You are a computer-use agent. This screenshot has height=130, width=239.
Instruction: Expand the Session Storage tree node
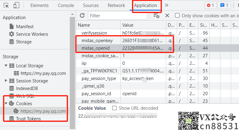6,81
